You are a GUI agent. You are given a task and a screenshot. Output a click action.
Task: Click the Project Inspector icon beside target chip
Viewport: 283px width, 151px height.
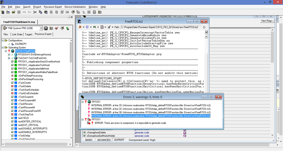[x=51, y=28]
